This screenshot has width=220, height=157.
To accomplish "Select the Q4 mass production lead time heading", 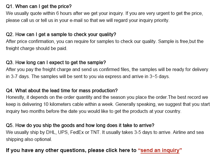I will [62, 91].
